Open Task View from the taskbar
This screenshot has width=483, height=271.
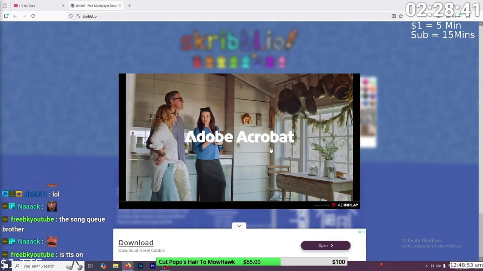[91, 266]
